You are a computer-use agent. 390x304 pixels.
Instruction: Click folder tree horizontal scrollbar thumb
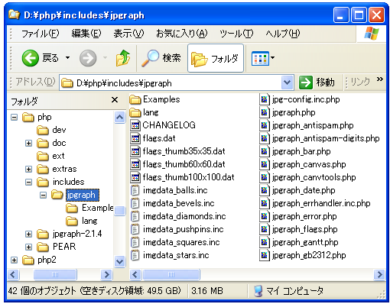[x=55, y=274]
